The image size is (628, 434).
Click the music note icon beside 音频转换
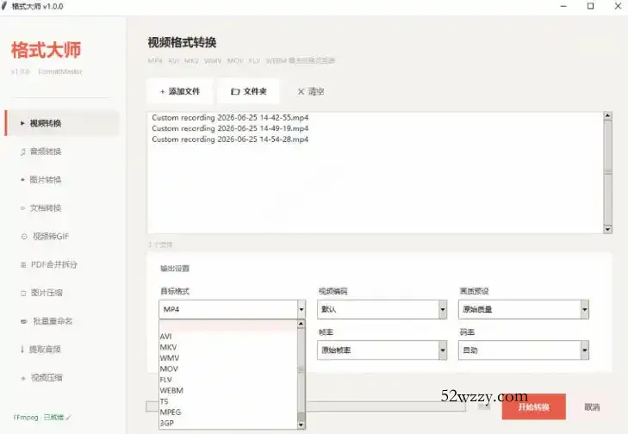coord(23,152)
